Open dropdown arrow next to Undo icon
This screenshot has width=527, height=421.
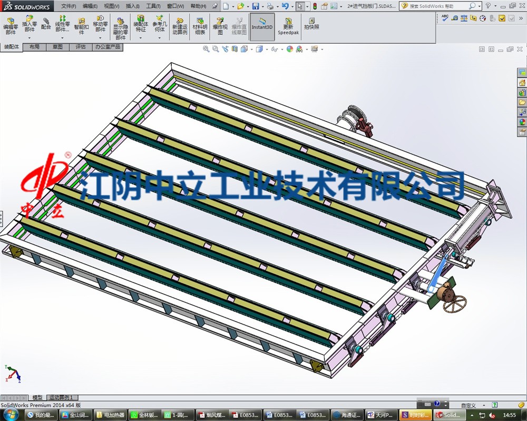(x=292, y=6)
